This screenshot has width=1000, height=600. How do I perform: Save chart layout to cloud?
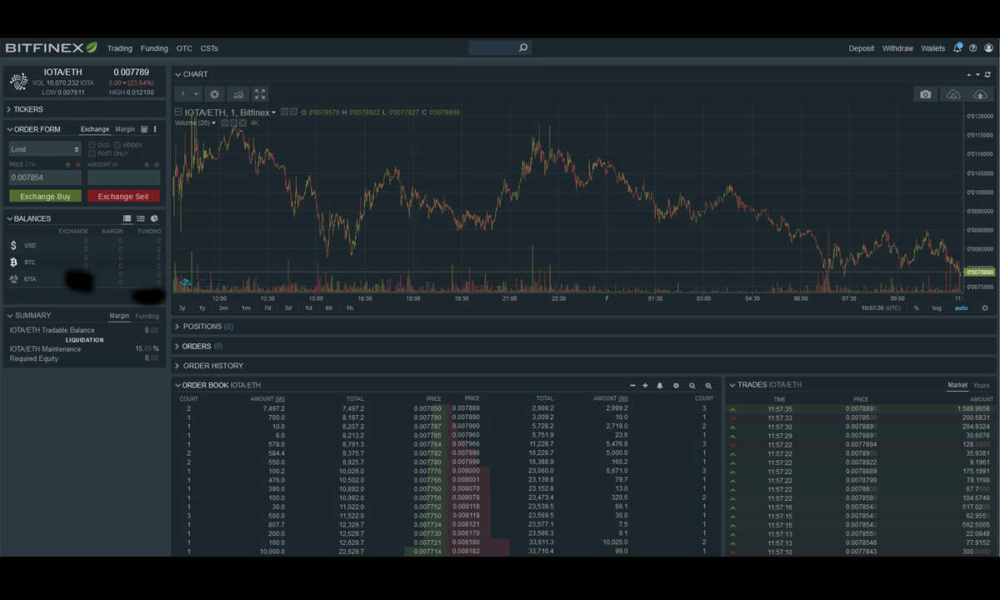click(980, 95)
